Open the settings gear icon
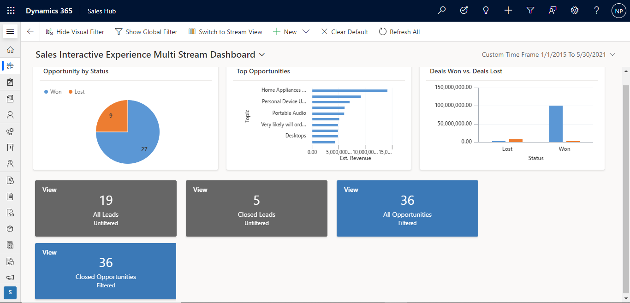Image resolution: width=630 pixels, height=303 pixels. pyautogui.click(x=575, y=10)
